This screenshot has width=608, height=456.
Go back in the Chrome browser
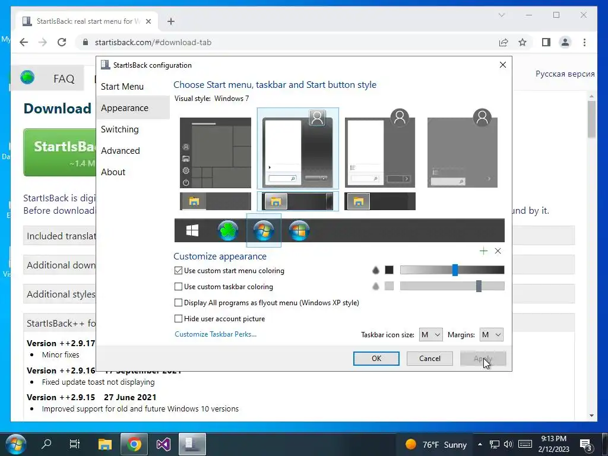pos(24,42)
